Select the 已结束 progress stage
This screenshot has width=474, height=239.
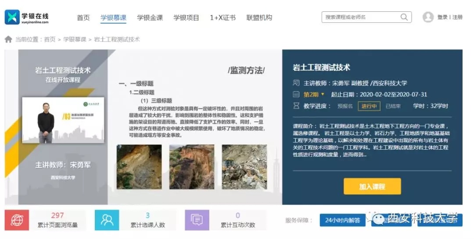point(393,106)
